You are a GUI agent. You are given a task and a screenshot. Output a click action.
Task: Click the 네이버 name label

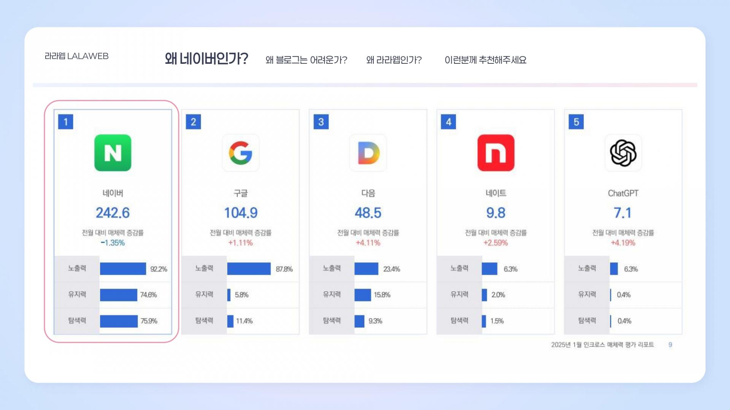click(113, 193)
